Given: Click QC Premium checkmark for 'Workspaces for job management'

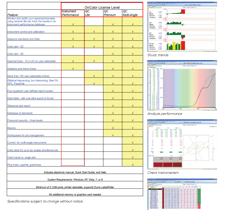Looking at the screenshot, I should tap(113, 135).
